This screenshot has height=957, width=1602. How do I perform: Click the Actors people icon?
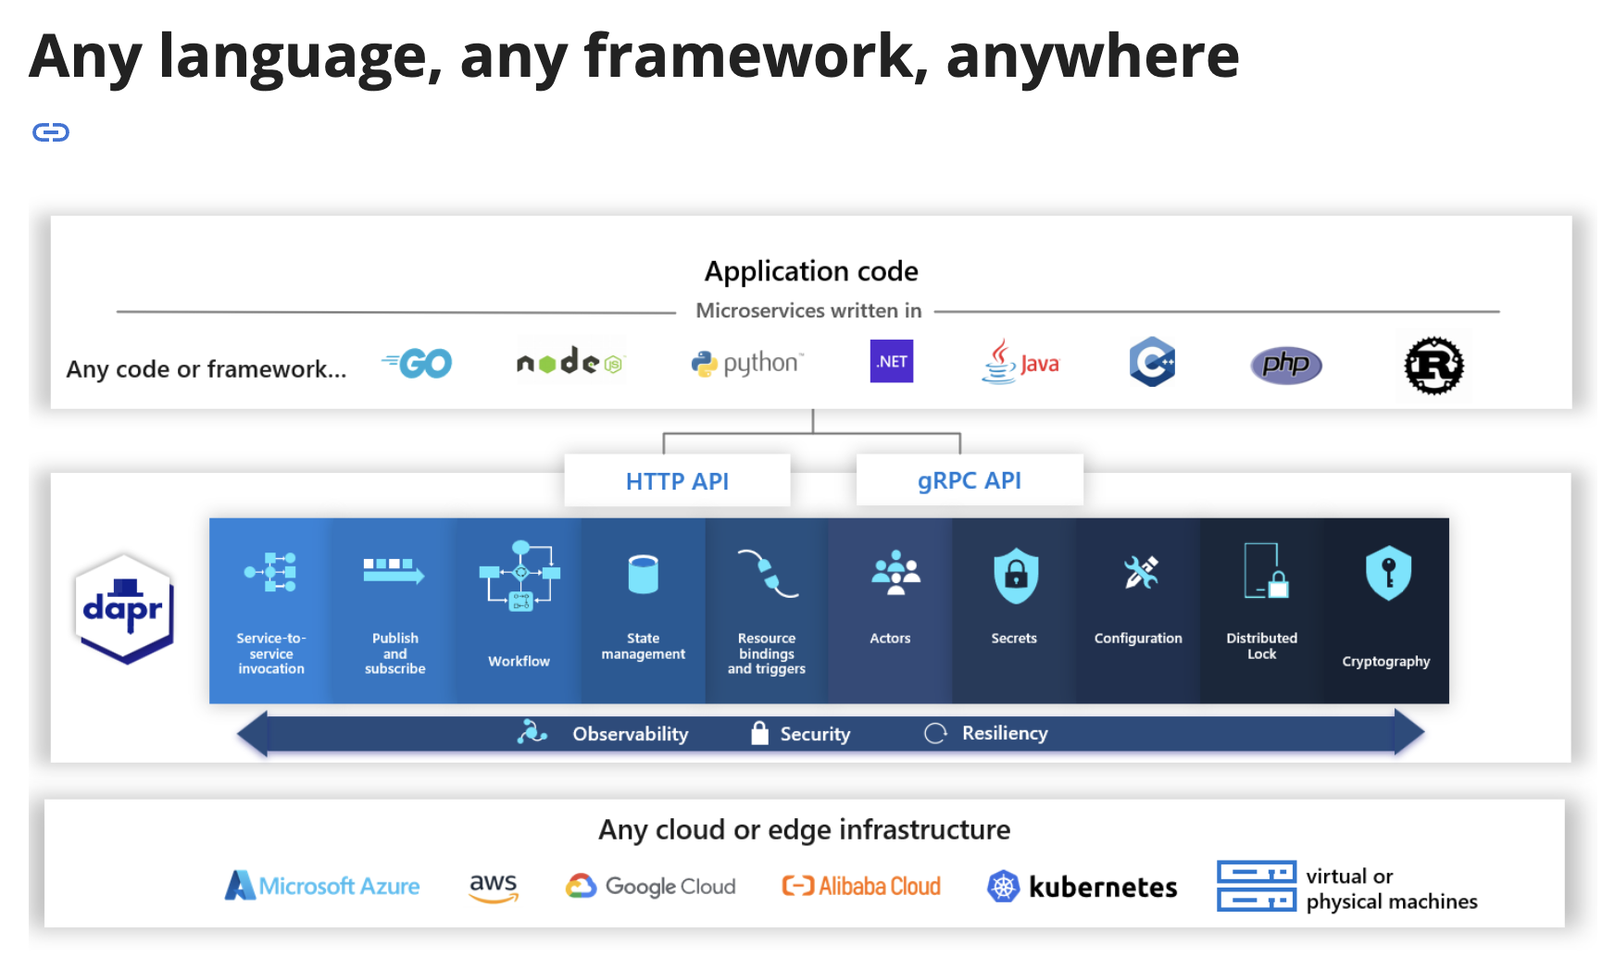click(895, 573)
